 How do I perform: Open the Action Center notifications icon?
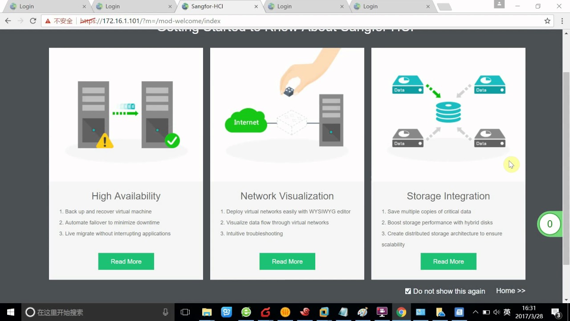coord(556,312)
